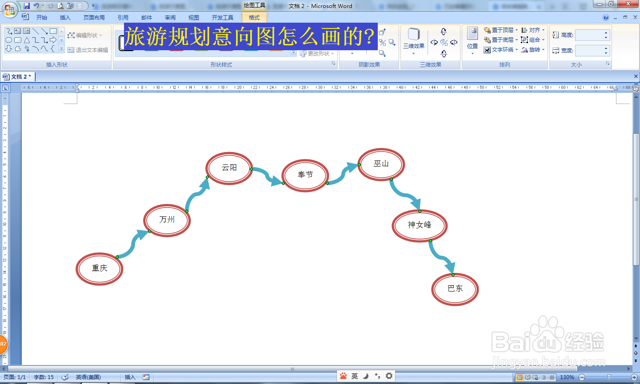640x384 pixels.
Task: Select the Arrow line shape
Action: (x=44, y=31)
